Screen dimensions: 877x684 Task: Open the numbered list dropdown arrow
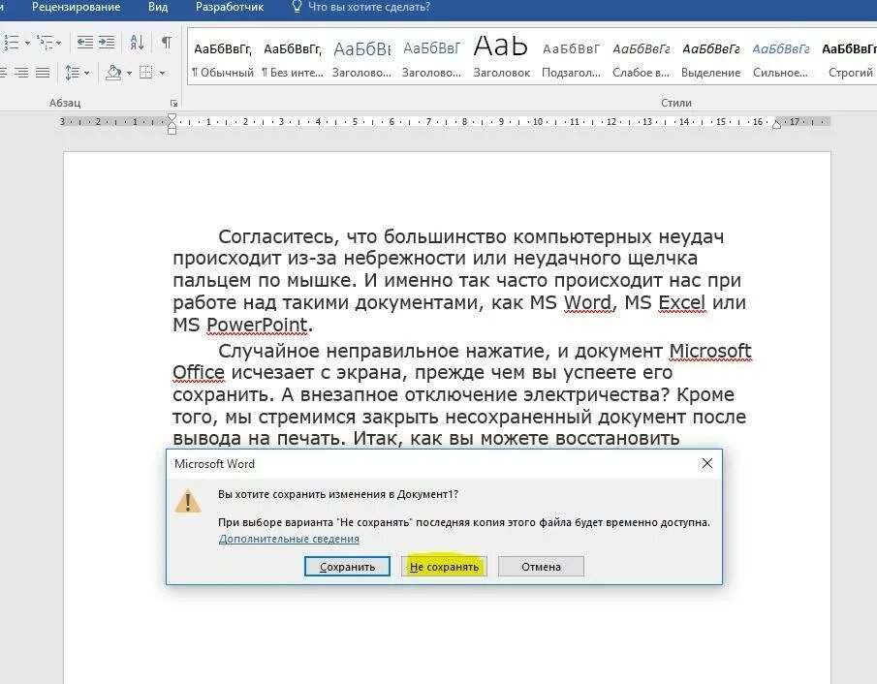(27, 43)
